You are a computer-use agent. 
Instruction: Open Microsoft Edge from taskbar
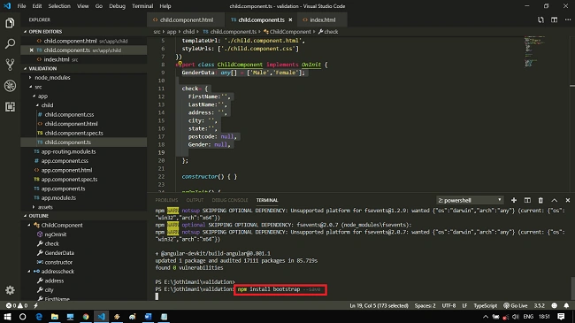[39, 317]
